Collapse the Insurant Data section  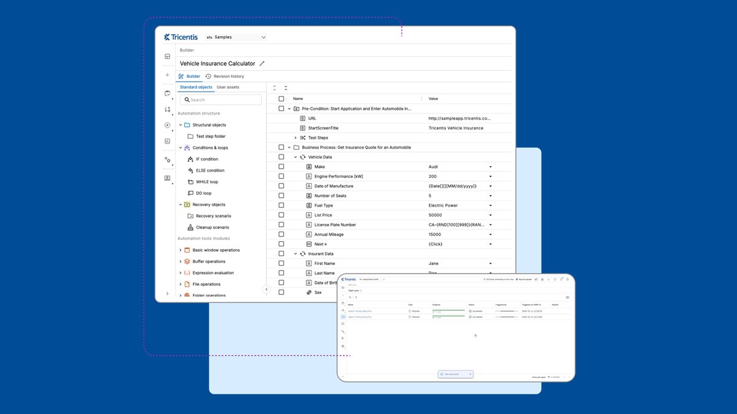click(x=295, y=253)
